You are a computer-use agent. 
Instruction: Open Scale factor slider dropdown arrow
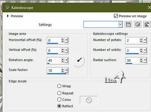[x=66, y=70]
